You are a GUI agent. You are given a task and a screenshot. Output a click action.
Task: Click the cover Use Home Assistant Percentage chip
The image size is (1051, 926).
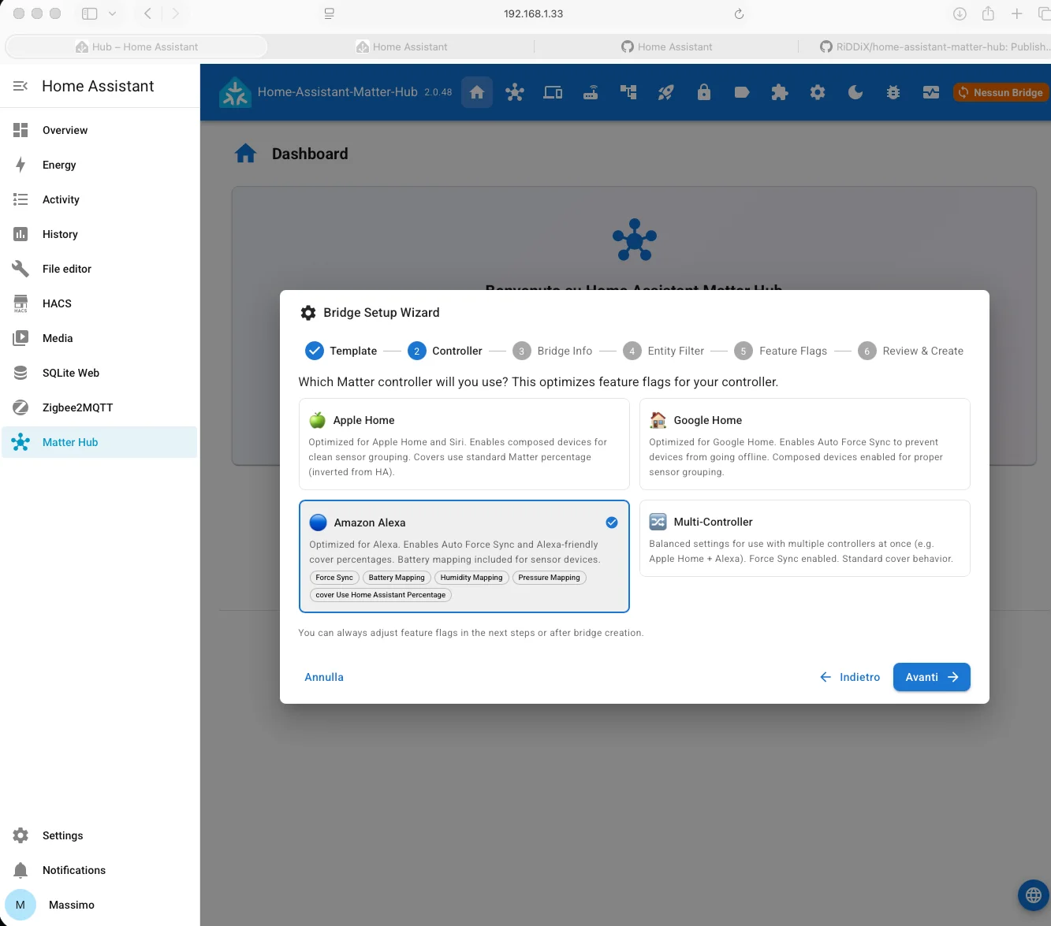coord(381,595)
